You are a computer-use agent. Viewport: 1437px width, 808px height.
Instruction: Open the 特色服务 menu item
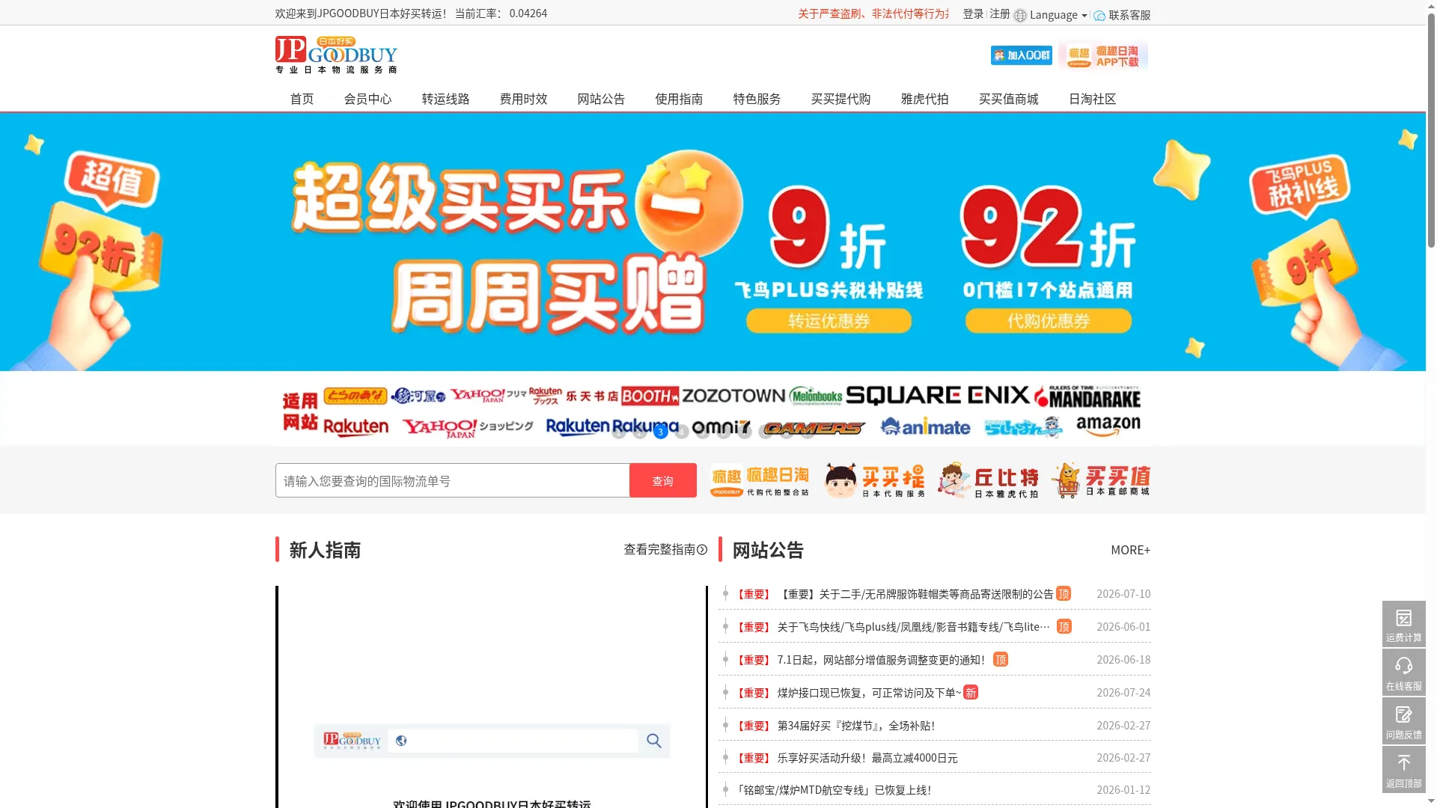pyautogui.click(x=757, y=99)
